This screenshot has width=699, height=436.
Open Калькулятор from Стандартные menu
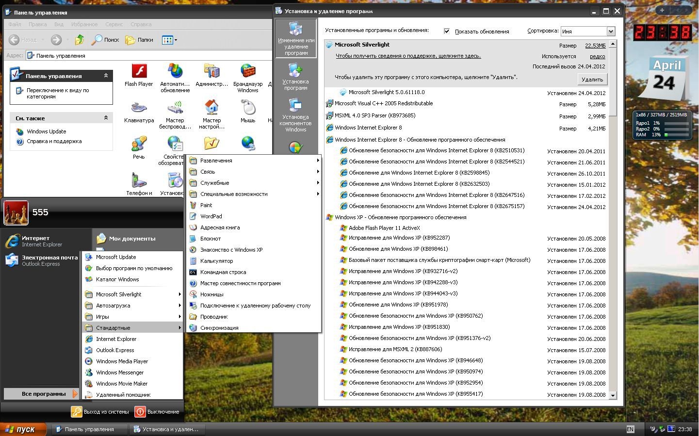point(254,261)
